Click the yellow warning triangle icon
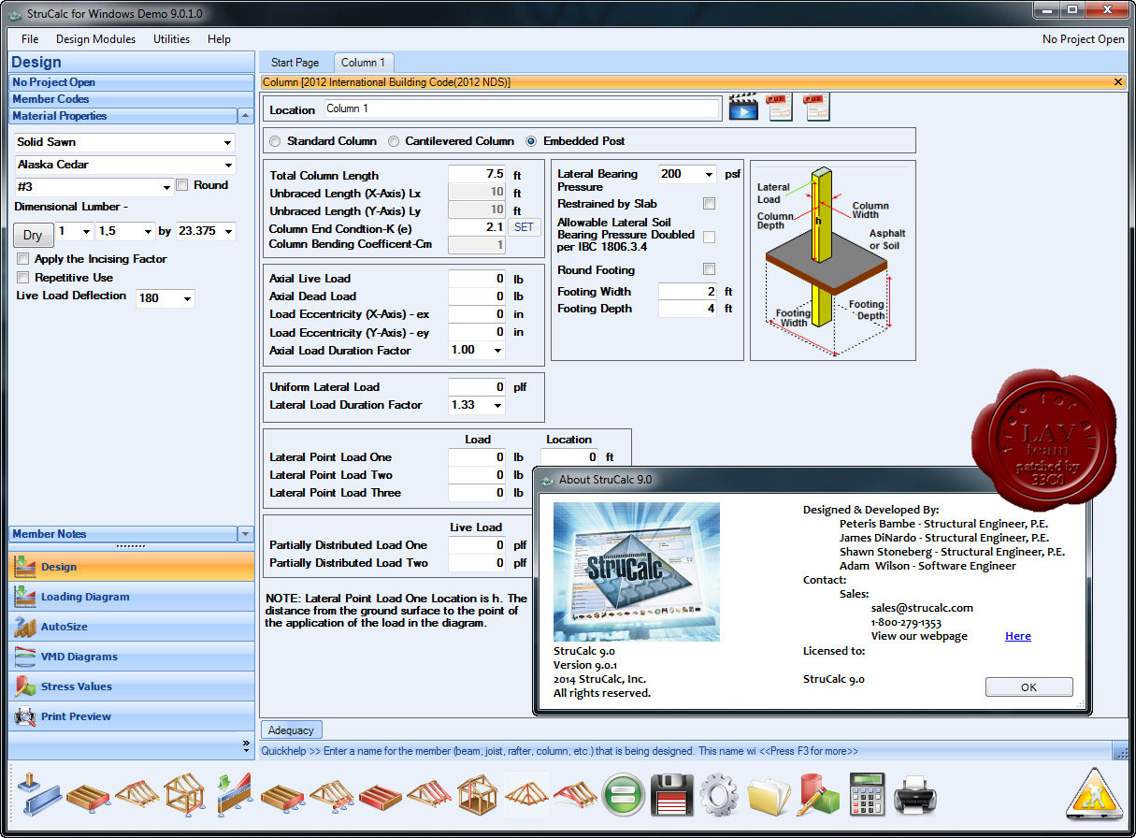This screenshot has width=1136, height=838. [x=1093, y=793]
